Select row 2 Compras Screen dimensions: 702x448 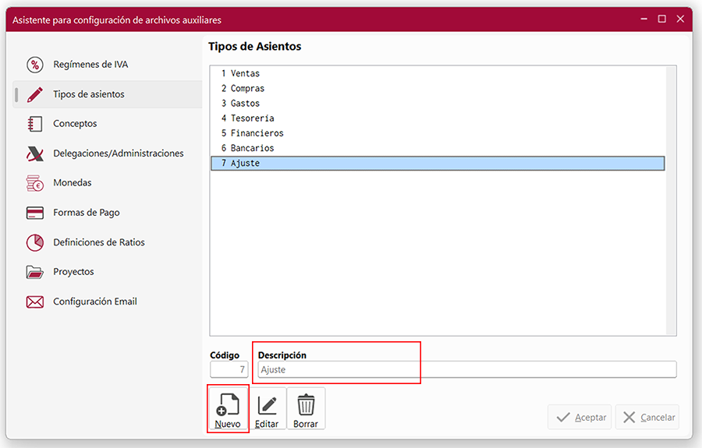[438, 89]
